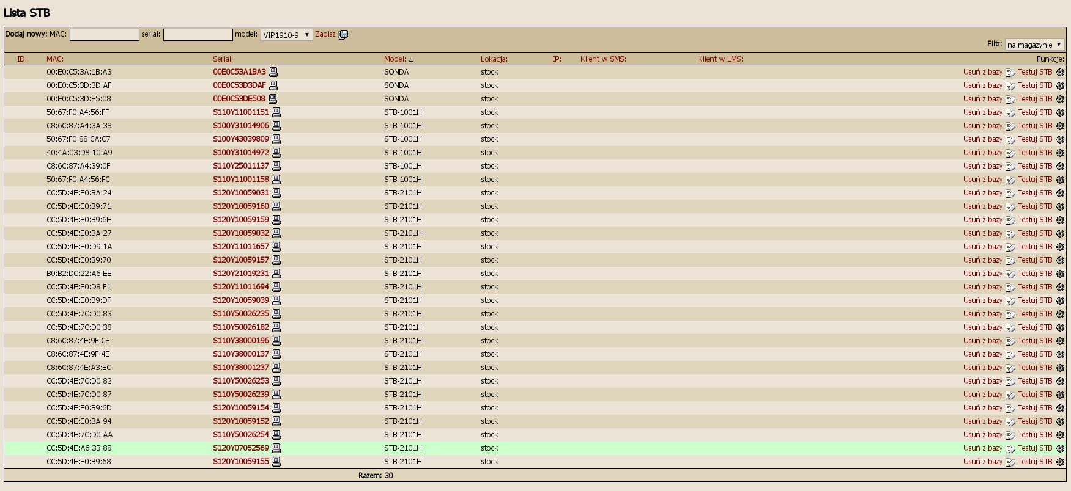Click Testuj STB for S120Y10059154
The width and height of the screenshot is (1071, 491).
pyautogui.click(x=1035, y=408)
